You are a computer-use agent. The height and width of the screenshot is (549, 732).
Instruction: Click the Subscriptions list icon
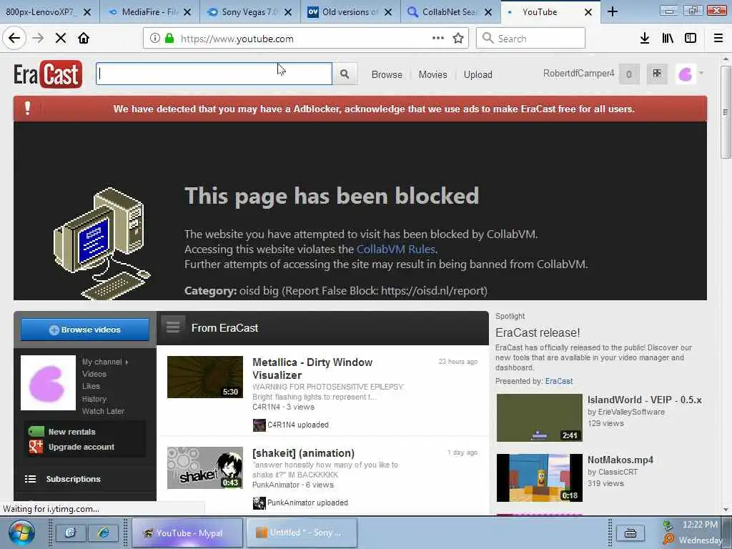tap(30, 479)
